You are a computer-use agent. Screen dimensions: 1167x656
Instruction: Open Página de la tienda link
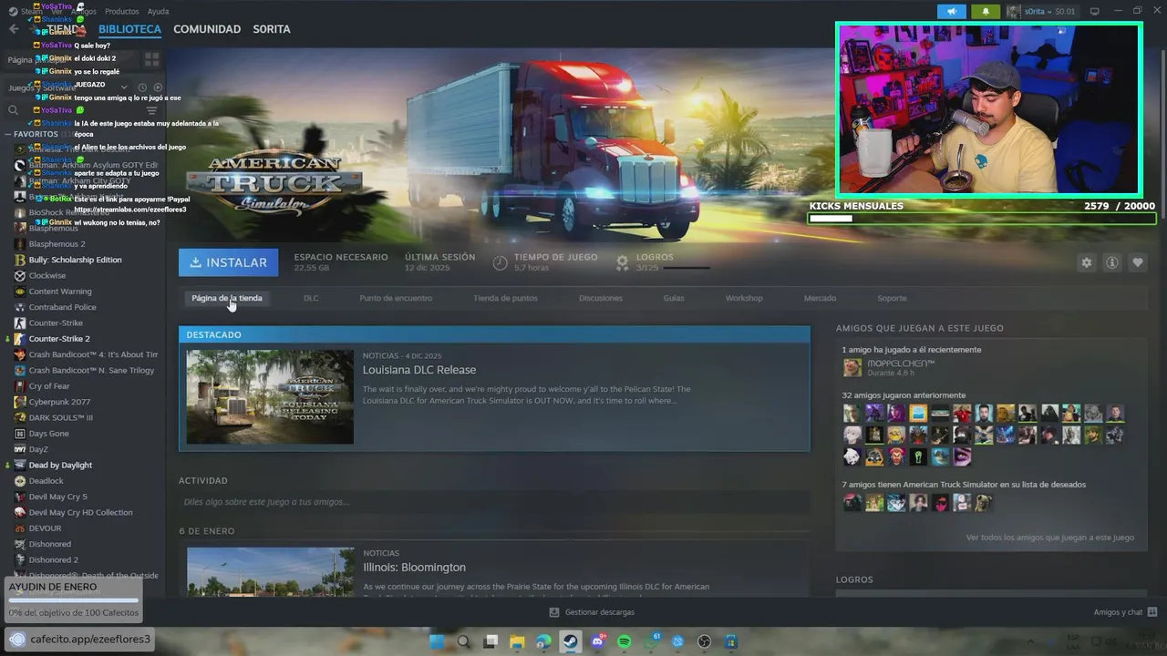227,298
